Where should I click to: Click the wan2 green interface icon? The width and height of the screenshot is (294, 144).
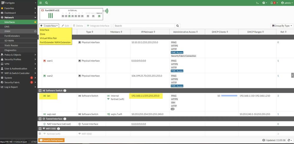tap(45, 76)
